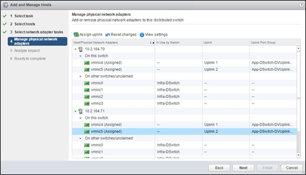Click the scrollbar down arrow
The height and width of the screenshot is (175, 306).
coord(298,155)
